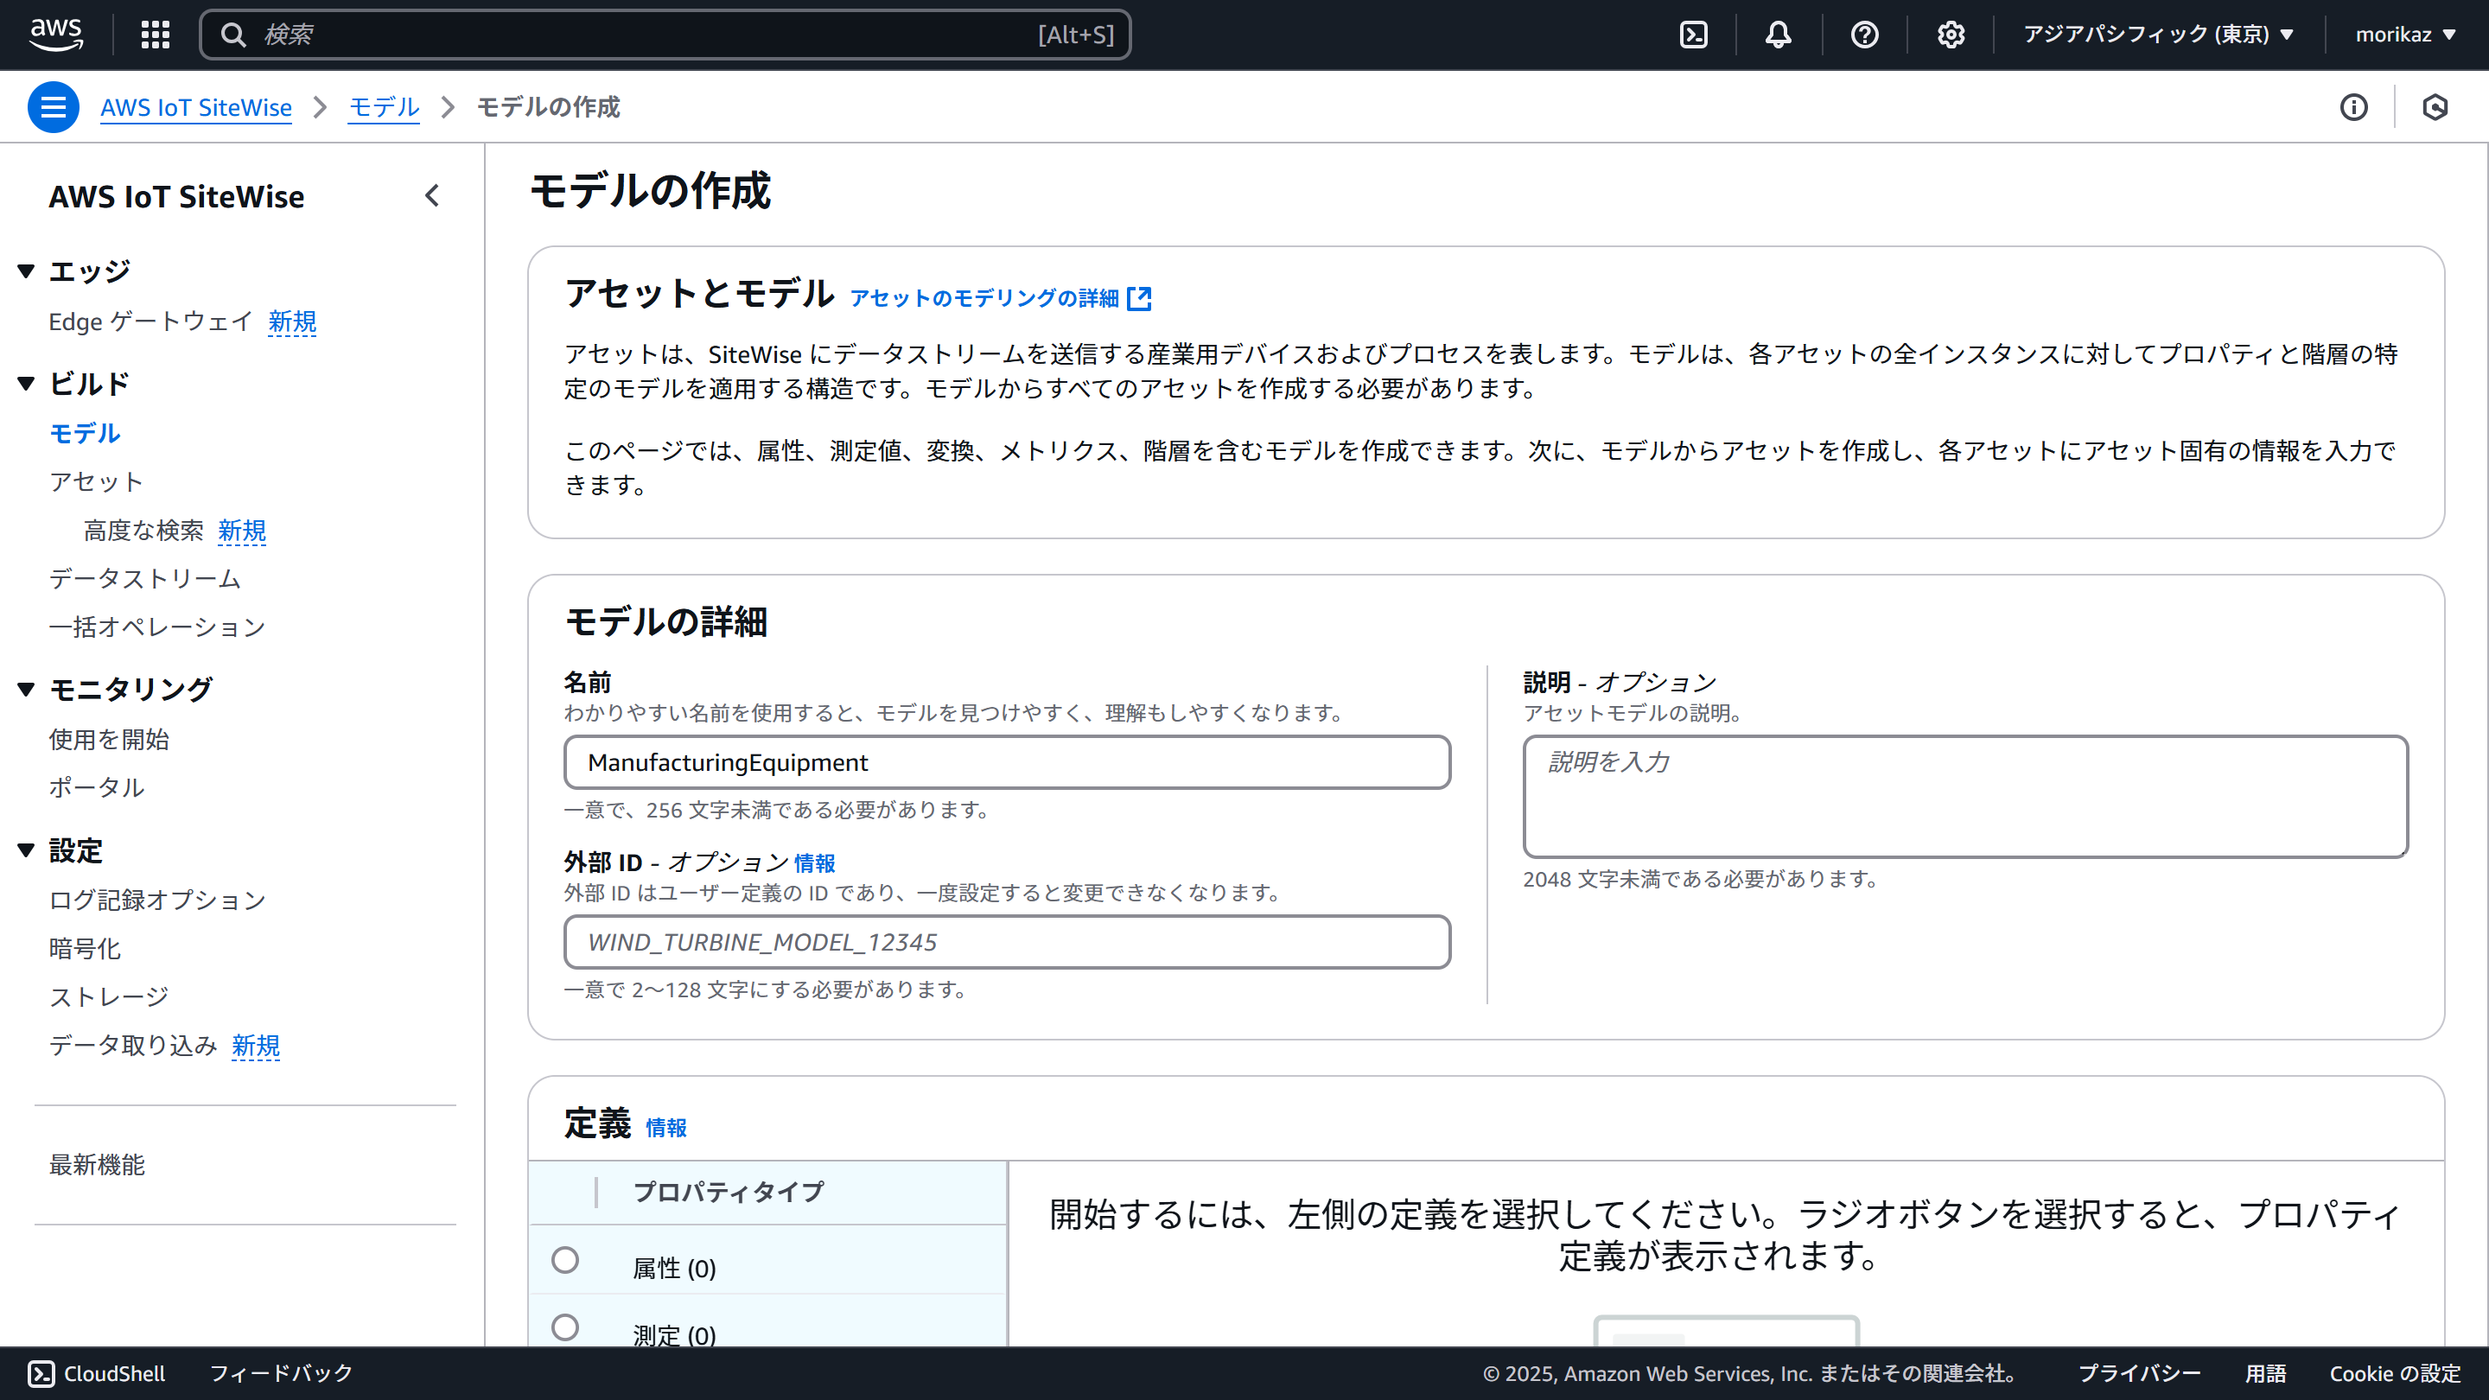Click the プロパティタイプ column header
Viewport: 2489px width, 1400px height.
729,1193
